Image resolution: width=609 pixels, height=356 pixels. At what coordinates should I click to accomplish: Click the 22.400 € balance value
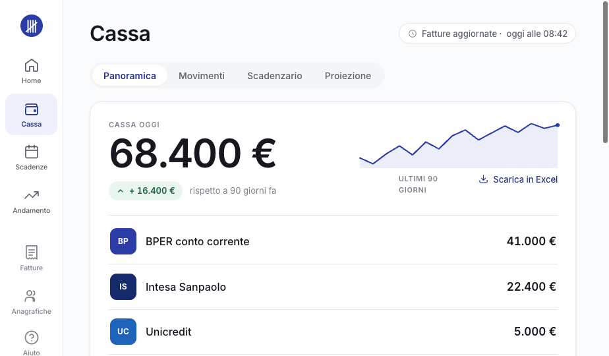(531, 287)
